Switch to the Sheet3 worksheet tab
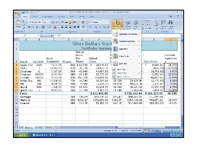This screenshot has height=149, width=199. [49, 127]
